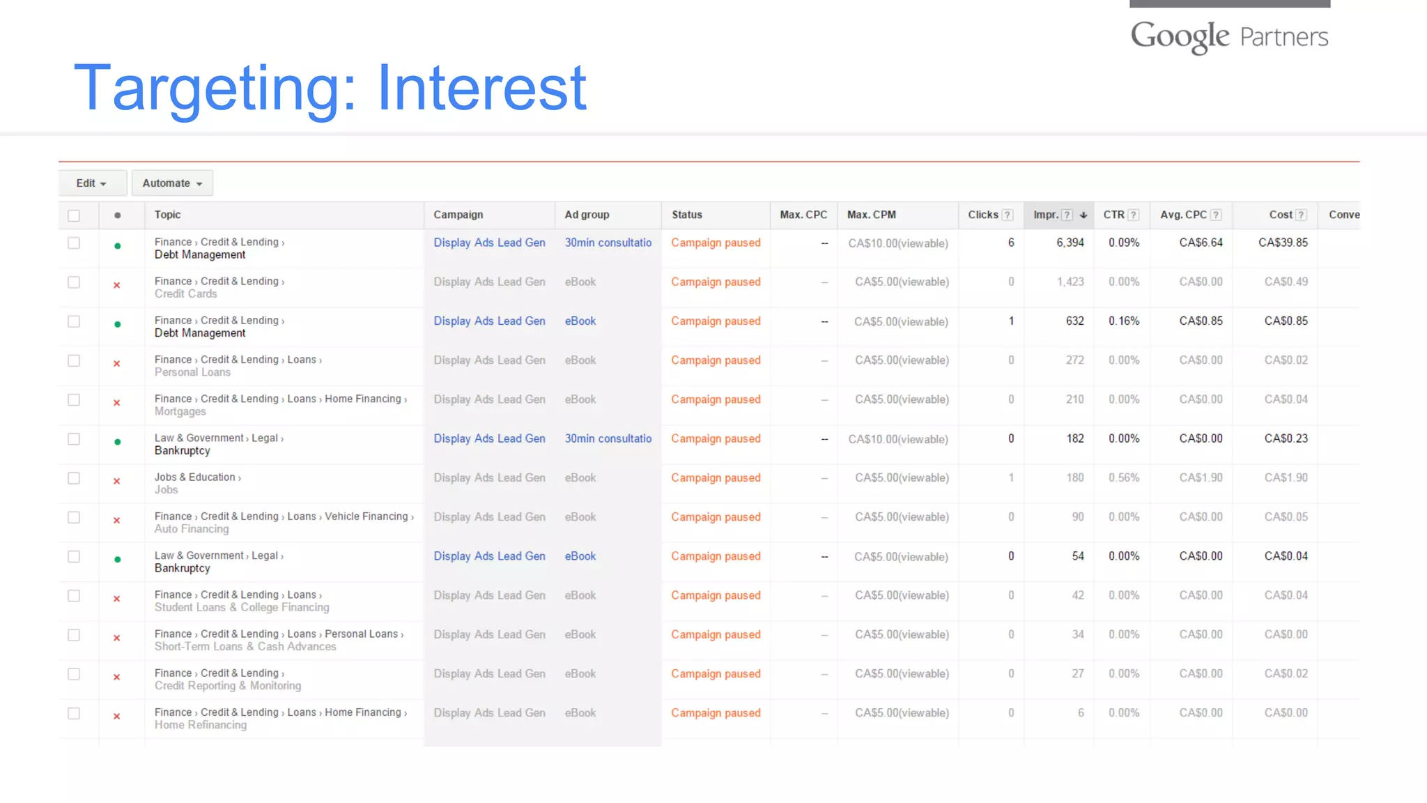Sort by the Ad group column header

(587, 215)
